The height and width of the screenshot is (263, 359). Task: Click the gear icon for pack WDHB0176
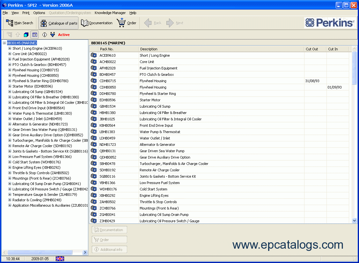pyautogui.click(x=94, y=189)
